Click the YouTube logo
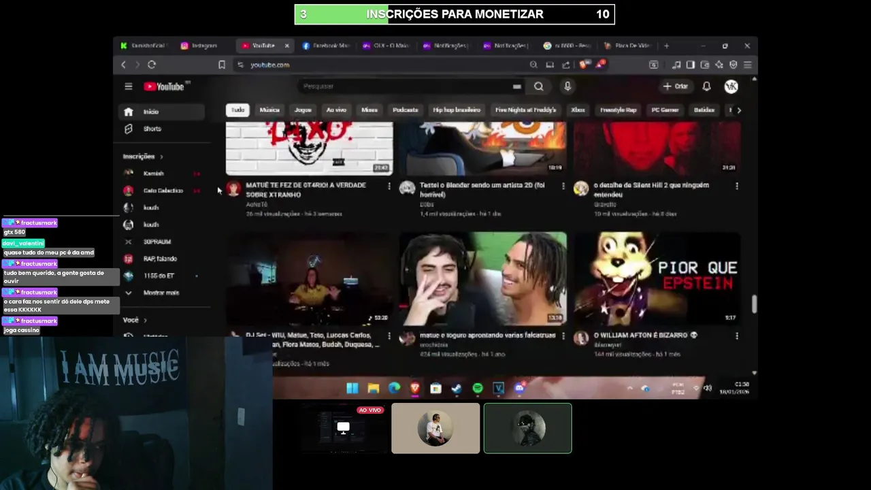871x490 pixels. (165, 86)
